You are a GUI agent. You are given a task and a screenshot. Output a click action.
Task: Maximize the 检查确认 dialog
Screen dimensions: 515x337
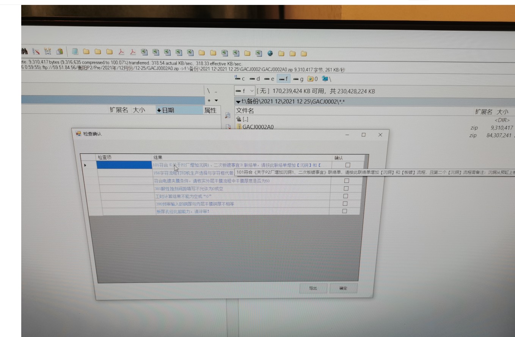click(x=364, y=135)
